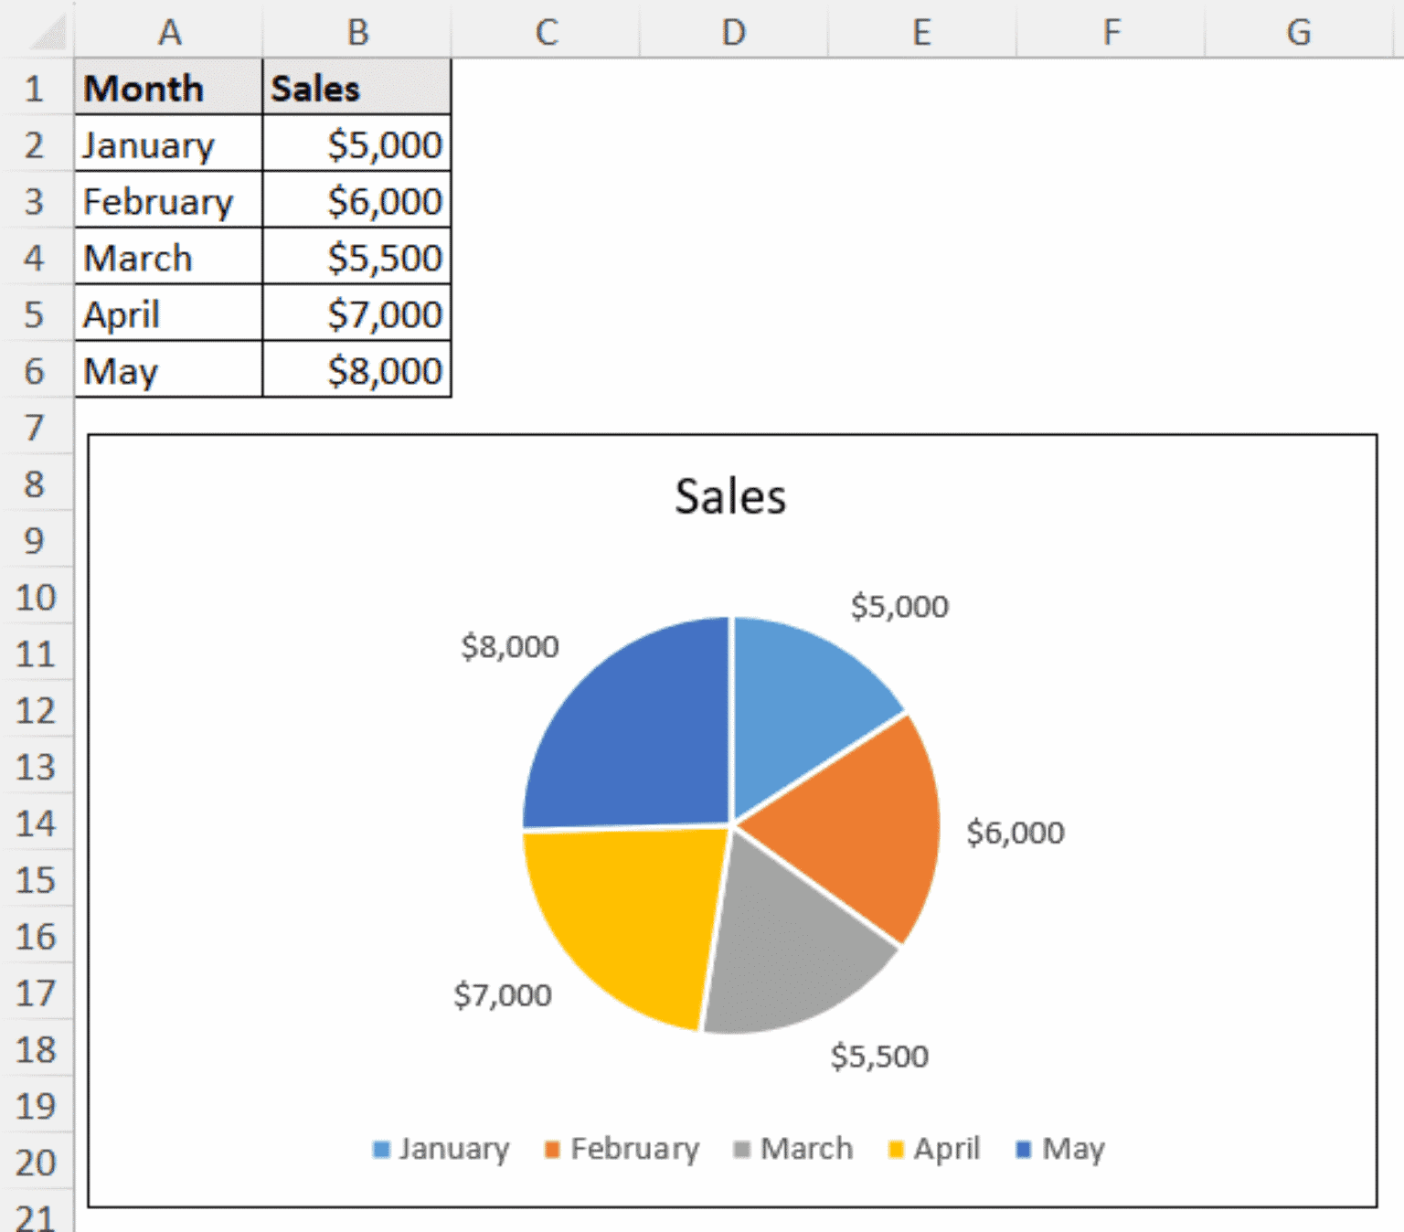Select the gray March legend marker

(x=740, y=1148)
